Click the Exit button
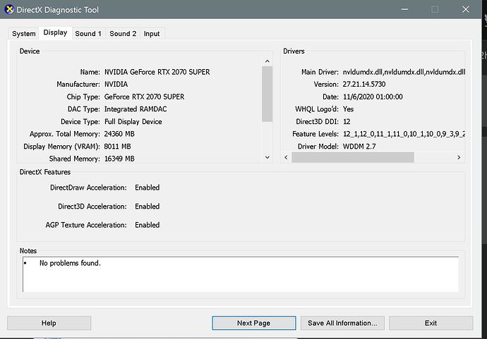 [431, 323]
